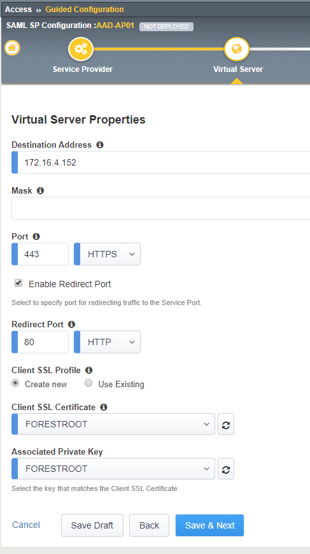Click Guided Configuration breadcrumb

tap(85, 10)
